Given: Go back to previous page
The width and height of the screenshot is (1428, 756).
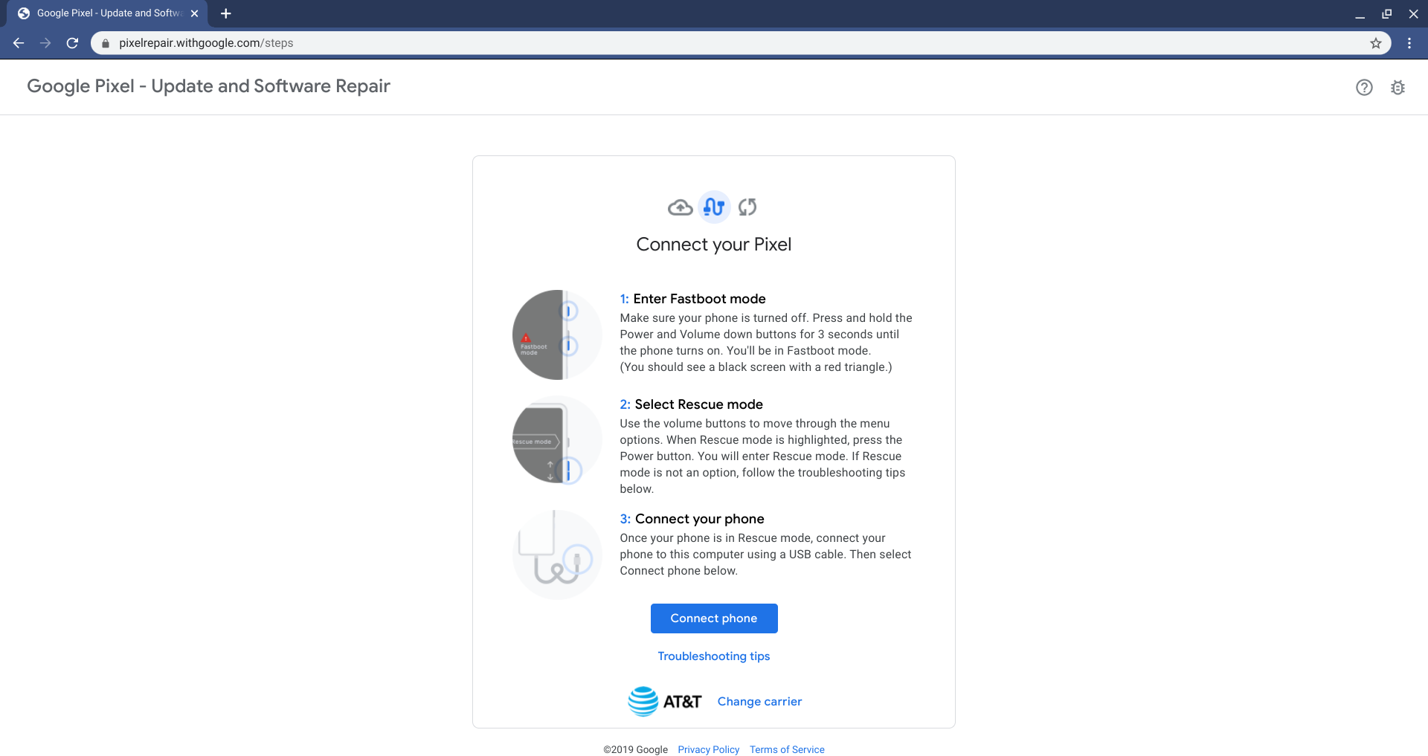Looking at the screenshot, I should click(19, 43).
